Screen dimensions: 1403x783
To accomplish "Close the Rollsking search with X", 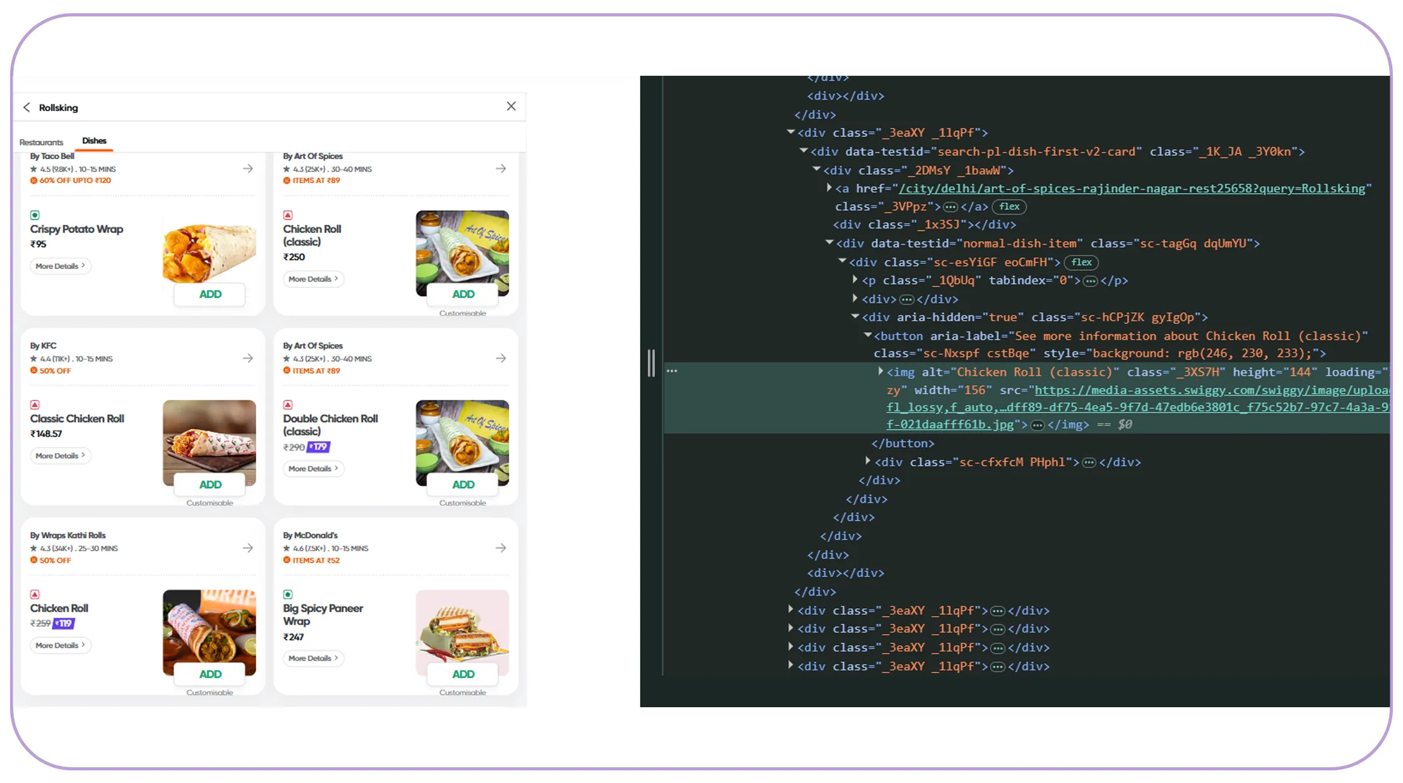I will pos(511,106).
